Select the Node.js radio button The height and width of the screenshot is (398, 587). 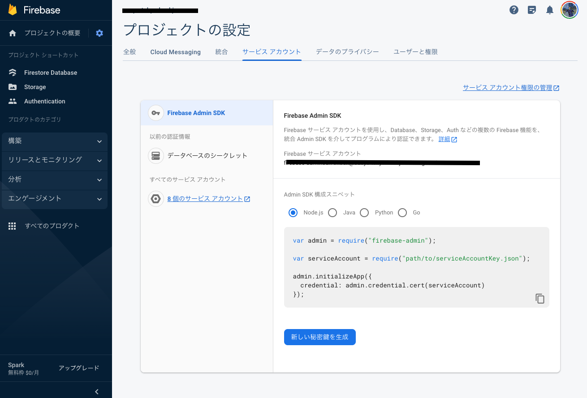coord(293,213)
